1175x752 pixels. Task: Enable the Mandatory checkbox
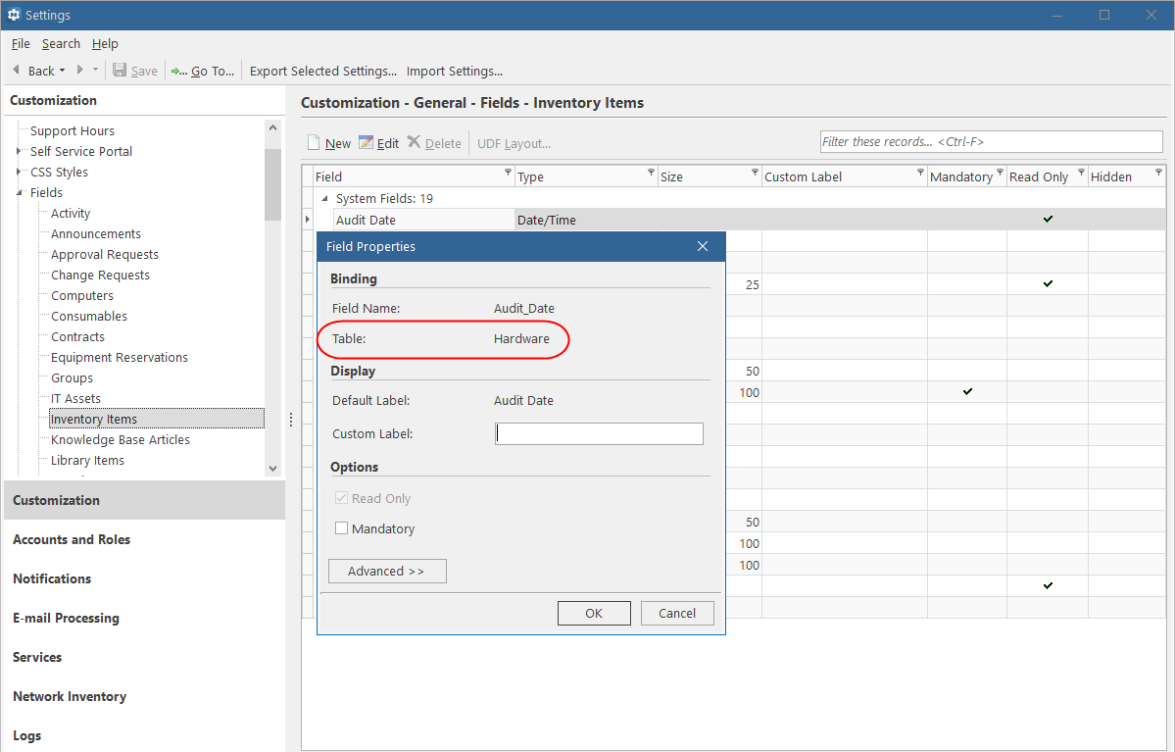tap(341, 528)
